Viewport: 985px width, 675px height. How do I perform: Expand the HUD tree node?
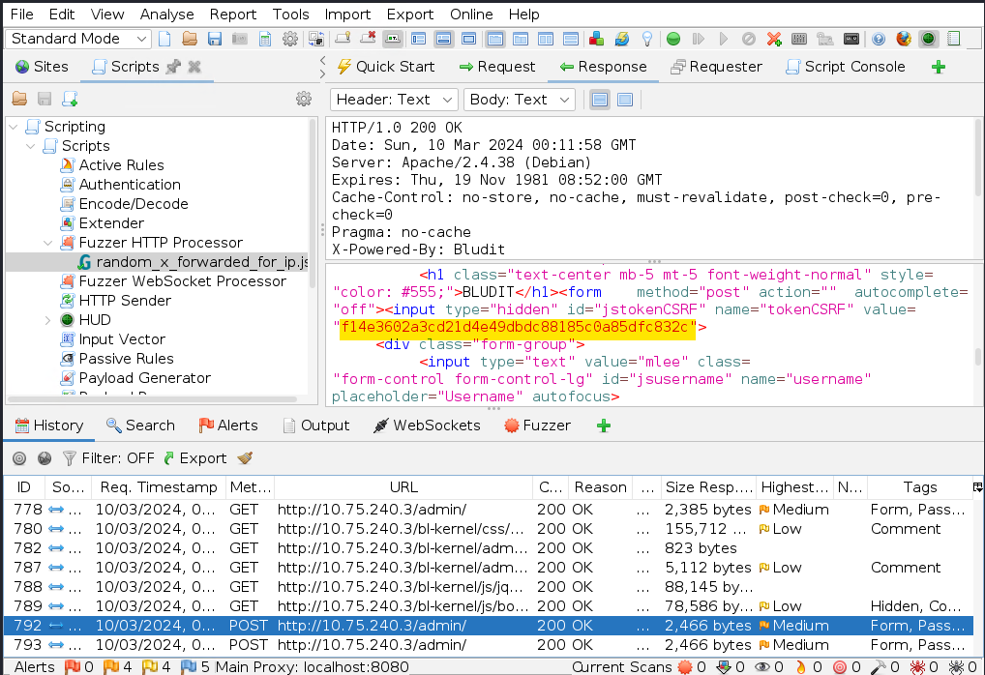48,320
